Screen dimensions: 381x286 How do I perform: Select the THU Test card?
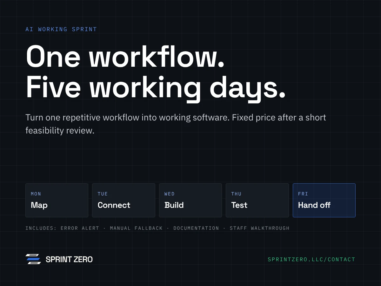coord(257,200)
